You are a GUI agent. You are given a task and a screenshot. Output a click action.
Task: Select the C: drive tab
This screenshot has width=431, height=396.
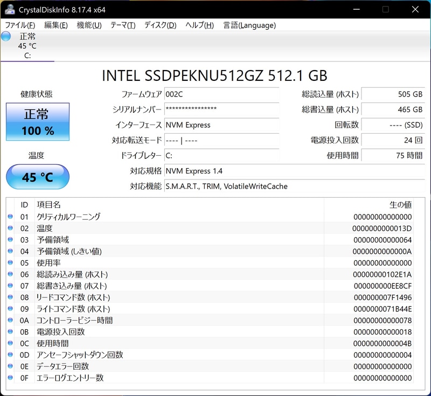(x=27, y=48)
